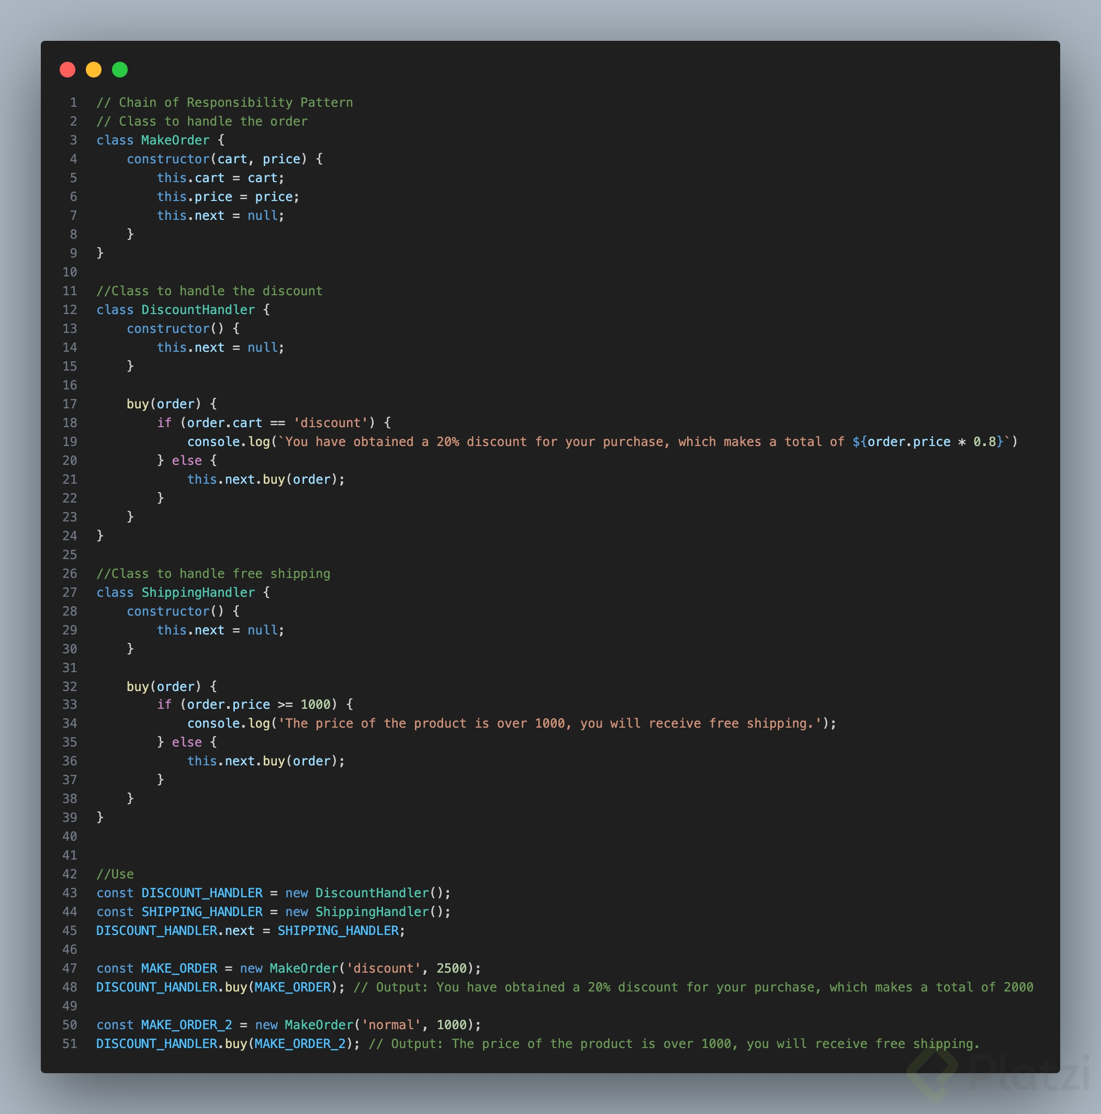Click the green maximize window dot
This screenshot has width=1101, height=1114.
(120, 70)
